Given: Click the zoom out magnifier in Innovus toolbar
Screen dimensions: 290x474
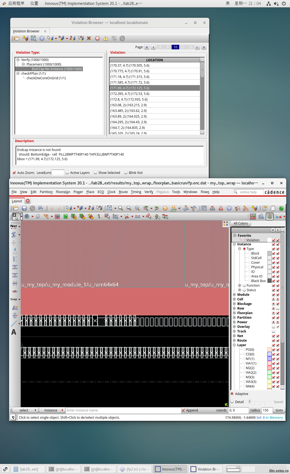Looking at the screenshot, I should click(x=129, y=208).
